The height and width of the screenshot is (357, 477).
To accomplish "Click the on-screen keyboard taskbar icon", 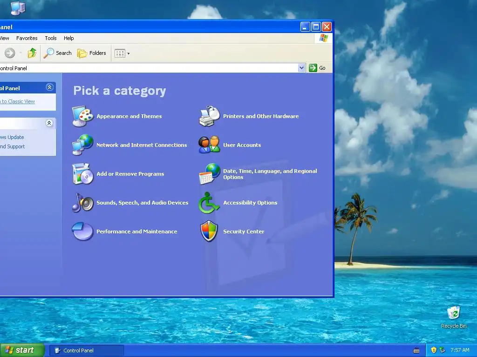I will 416,350.
